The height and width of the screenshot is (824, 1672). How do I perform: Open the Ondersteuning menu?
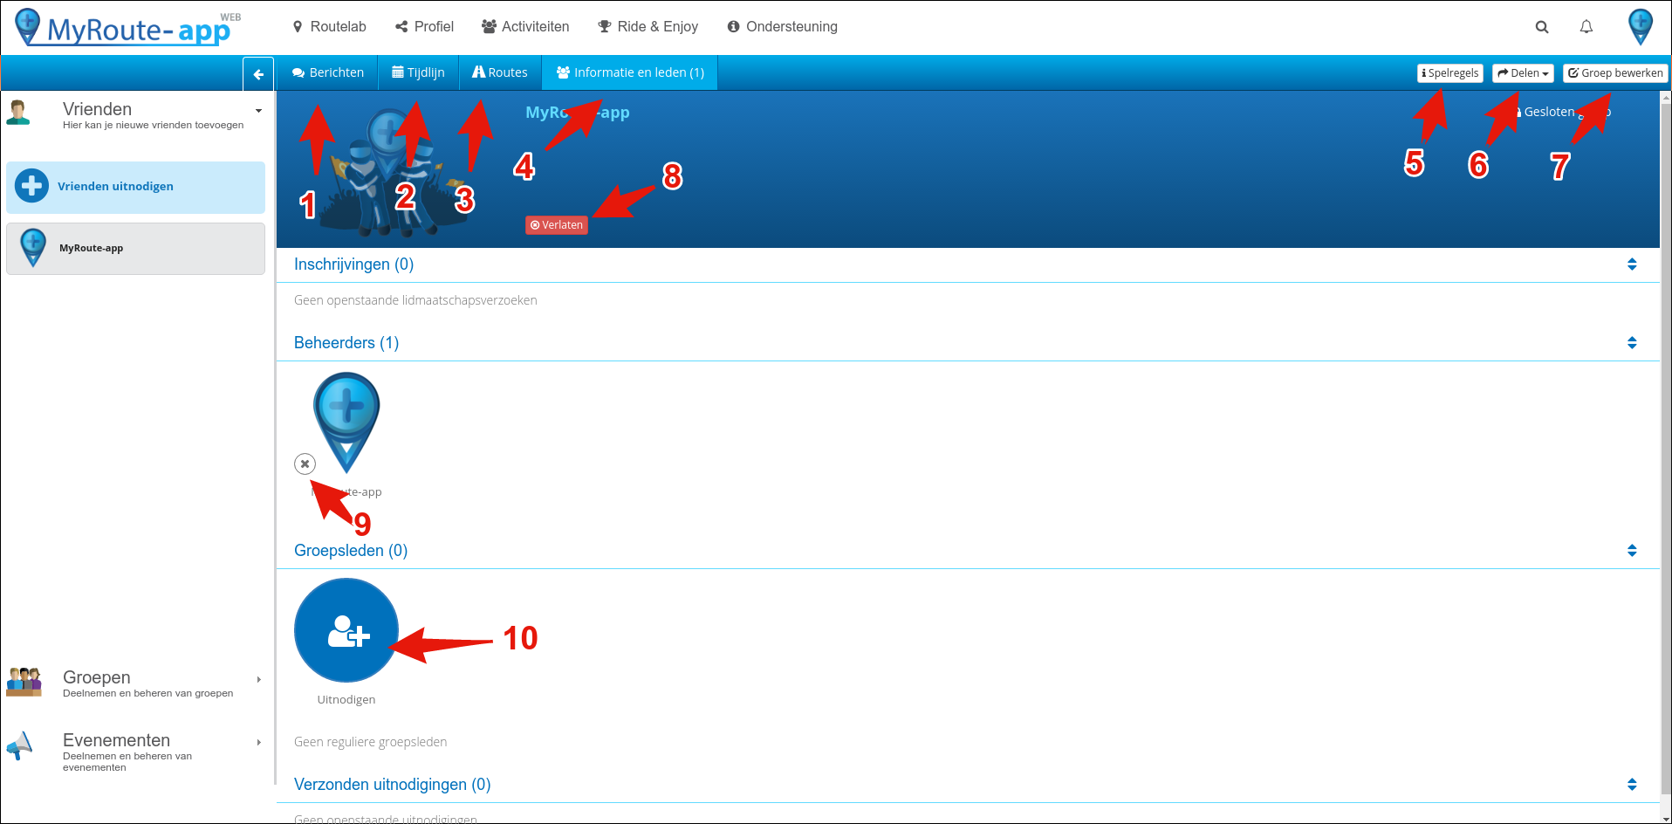tap(782, 27)
